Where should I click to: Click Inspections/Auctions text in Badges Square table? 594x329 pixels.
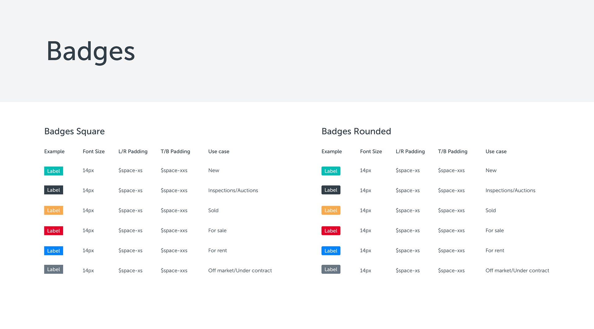click(233, 190)
